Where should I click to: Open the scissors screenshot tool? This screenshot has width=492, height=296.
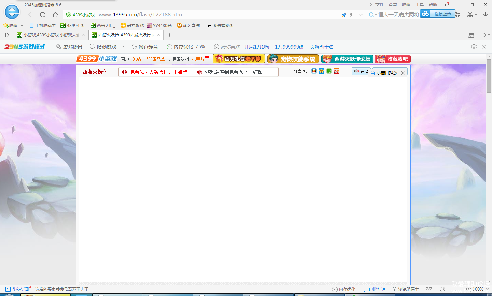click(x=470, y=15)
